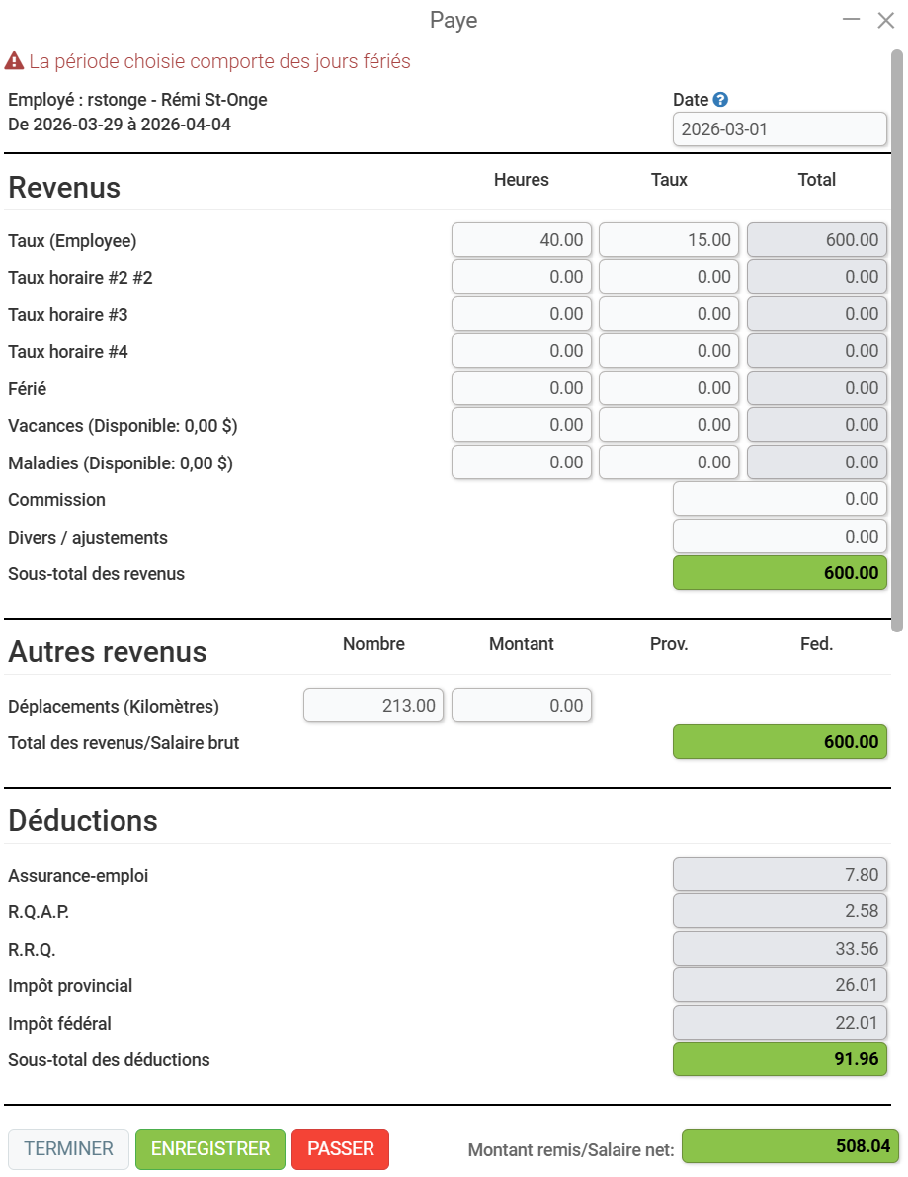Click the vertical scrollbar of the dialog
This screenshot has height=1177, width=908.
(897, 342)
